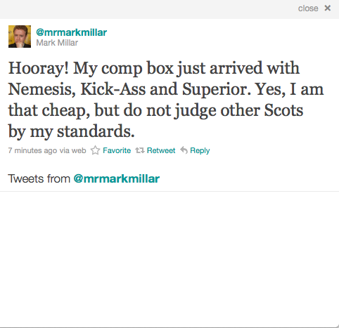Click the curved reply arrow icon
Image resolution: width=339 pixels, height=328 pixels.
click(184, 150)
